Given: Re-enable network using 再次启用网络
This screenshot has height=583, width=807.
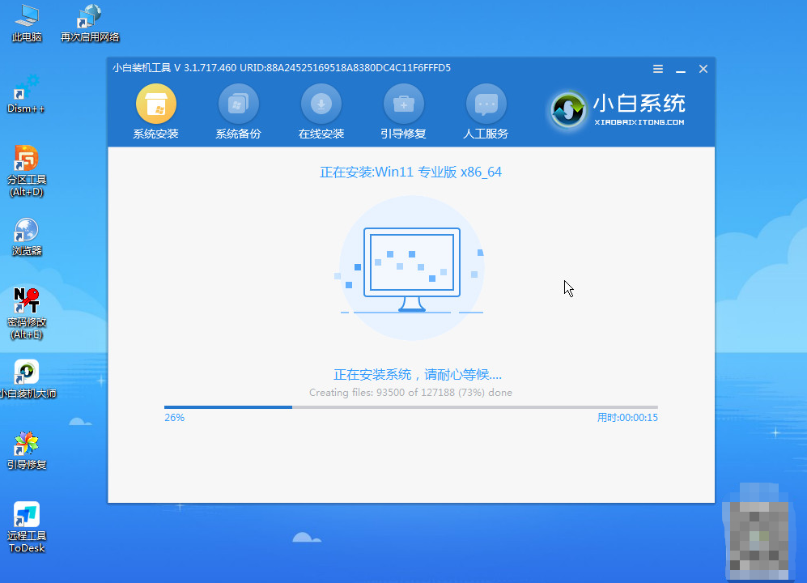Looking at the screenshot, I should (89, 22).
